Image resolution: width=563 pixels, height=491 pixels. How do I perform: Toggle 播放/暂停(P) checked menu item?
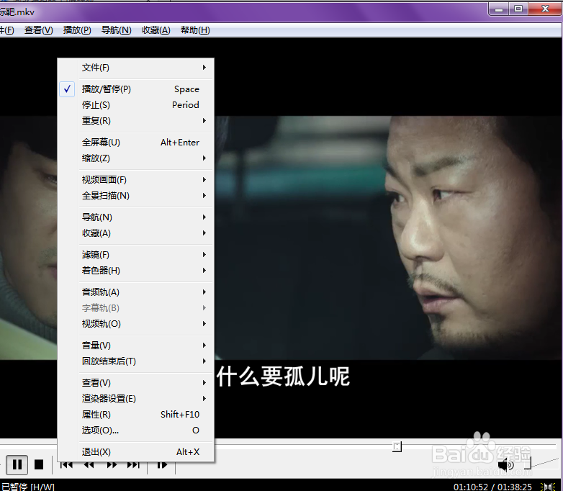click(136, 89)
